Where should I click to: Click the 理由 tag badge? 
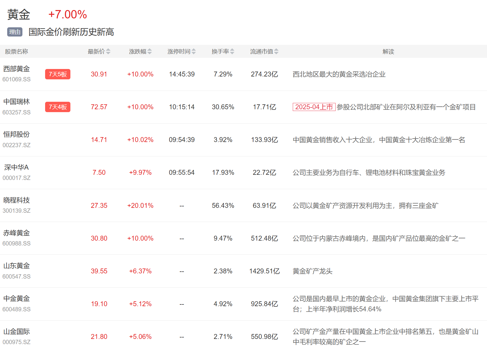pos(15,32)
